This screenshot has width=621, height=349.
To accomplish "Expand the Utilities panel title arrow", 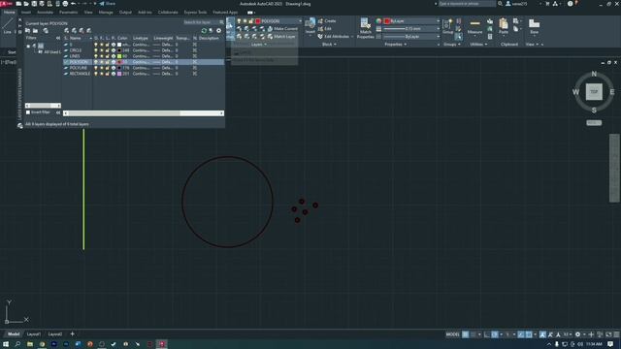I will (486, 45).
